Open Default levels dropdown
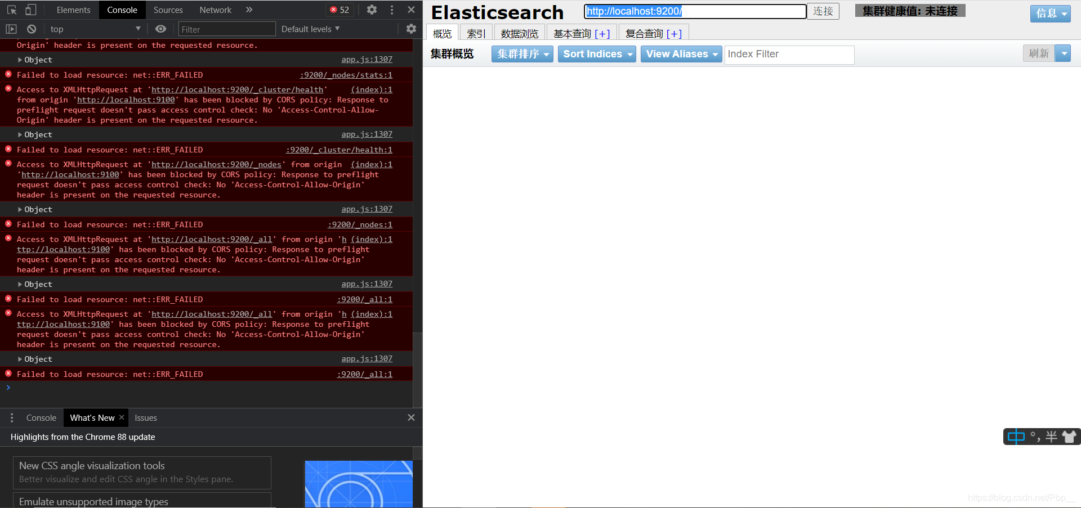The height and width of the screenshot is (508, 1081). [310, 29]
